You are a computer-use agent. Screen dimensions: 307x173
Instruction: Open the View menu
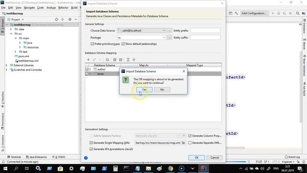18,8
